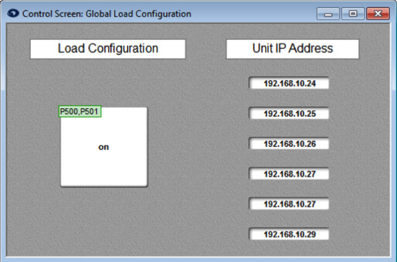Select the 192.168.10.25 IP address field
This screenshot has width=397, height=262.
289,113
